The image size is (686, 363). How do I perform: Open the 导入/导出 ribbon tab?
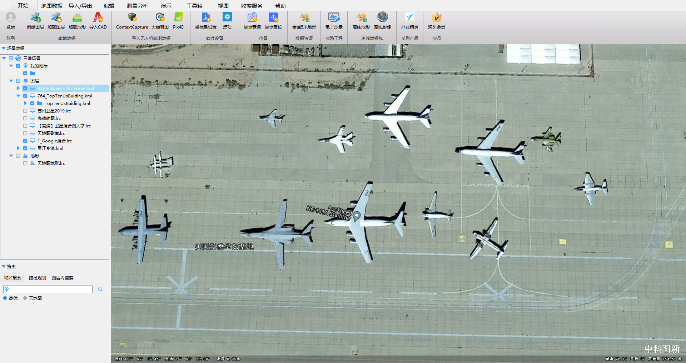pyautogui.click(x=80, y=6)
